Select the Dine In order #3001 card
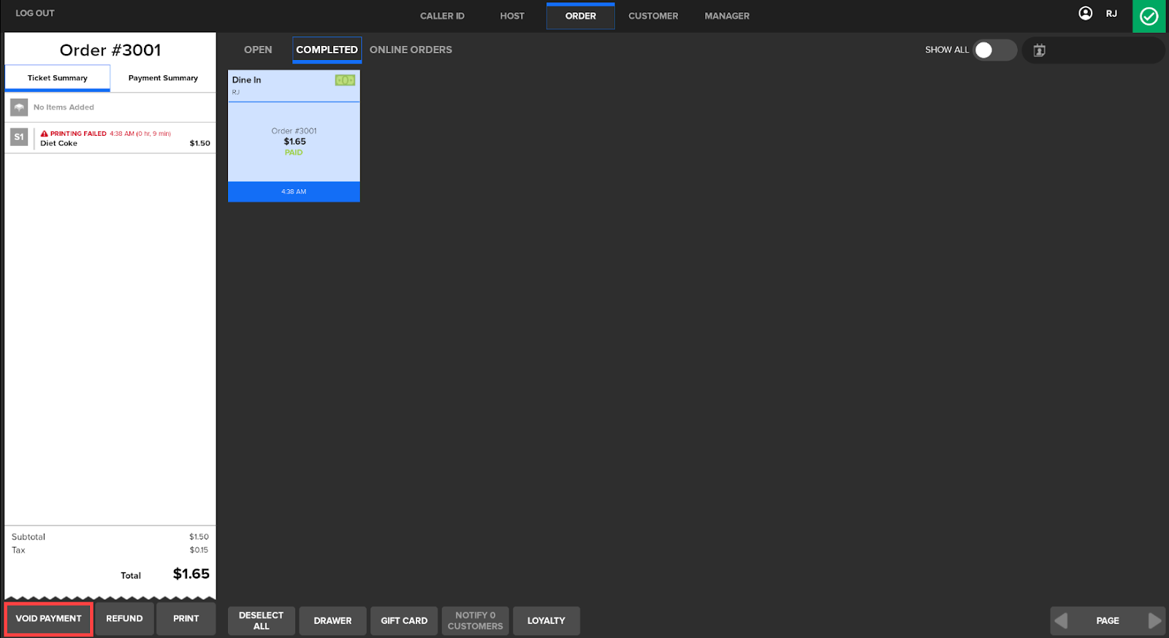This screenshot has width=1169, height=638. click(x=294, y=139)
